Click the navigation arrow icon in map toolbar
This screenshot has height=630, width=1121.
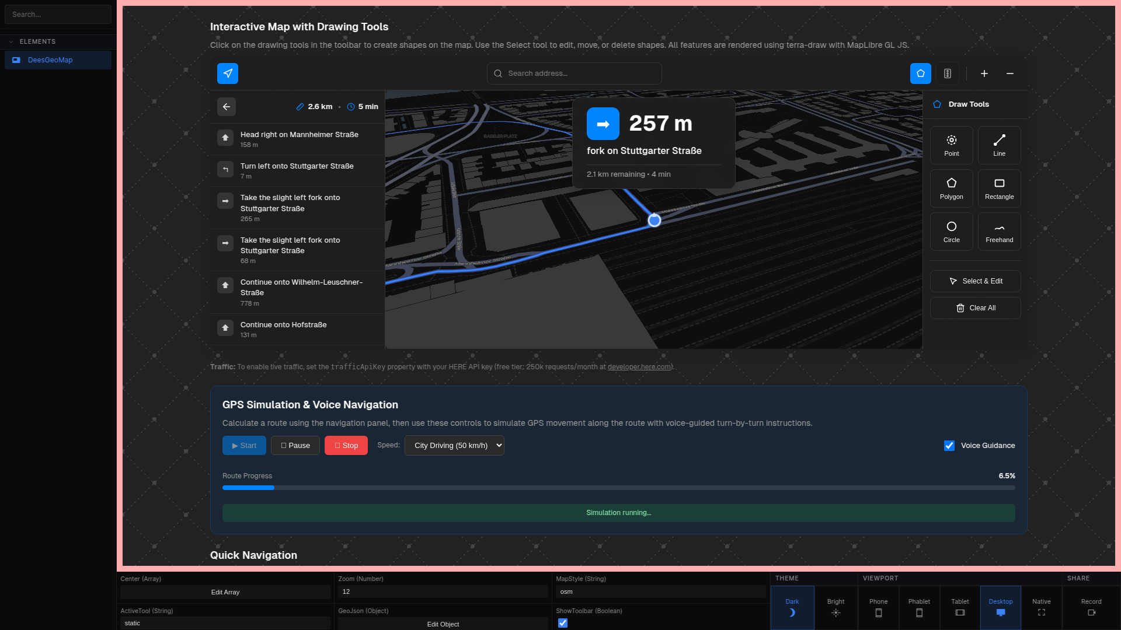228,73
